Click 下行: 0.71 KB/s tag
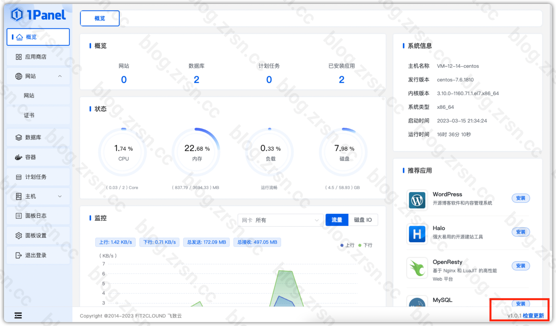 click(x=160, y=242)
